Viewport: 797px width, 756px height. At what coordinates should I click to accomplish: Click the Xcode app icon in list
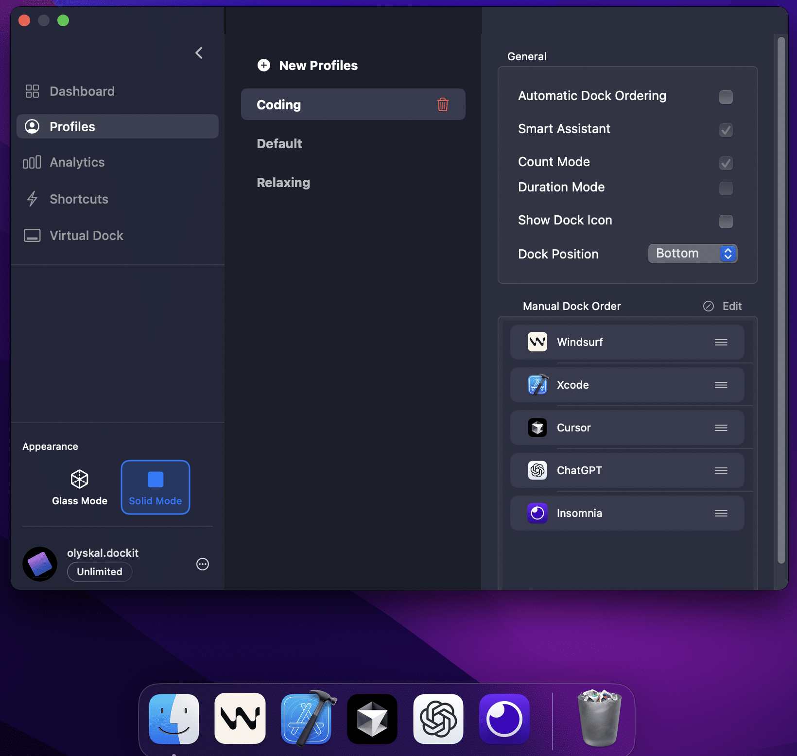tap(537, 385)
